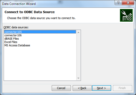Click empty area inside data sources list

pyautogui.click(x=40, y=64)
